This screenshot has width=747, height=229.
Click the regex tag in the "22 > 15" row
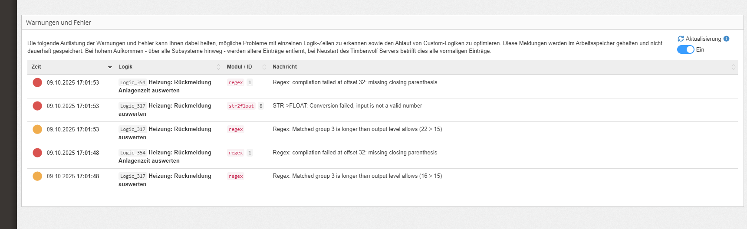[x=236, y=129]
